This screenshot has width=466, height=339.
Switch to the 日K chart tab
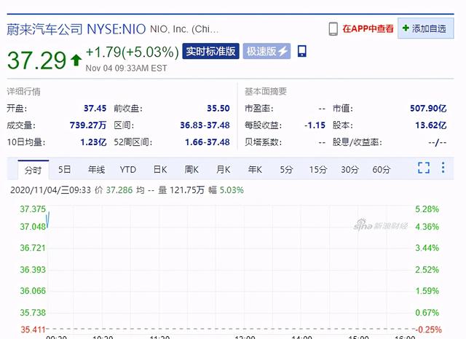[160, 170]
